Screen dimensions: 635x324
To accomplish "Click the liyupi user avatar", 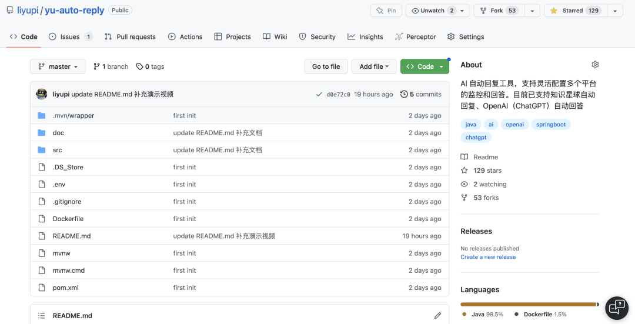I will pos(42,94).
